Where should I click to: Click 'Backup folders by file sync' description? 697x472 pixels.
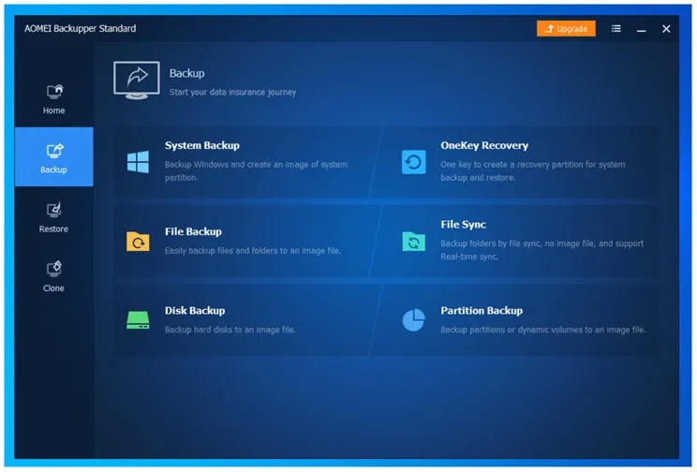(541, 250)
